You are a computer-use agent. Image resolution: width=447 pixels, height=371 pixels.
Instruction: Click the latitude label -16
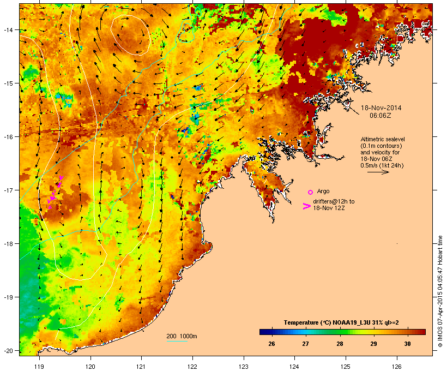coord(8,137)
